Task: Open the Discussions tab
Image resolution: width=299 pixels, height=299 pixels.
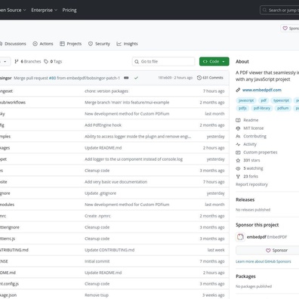Action: coord(13,44)
